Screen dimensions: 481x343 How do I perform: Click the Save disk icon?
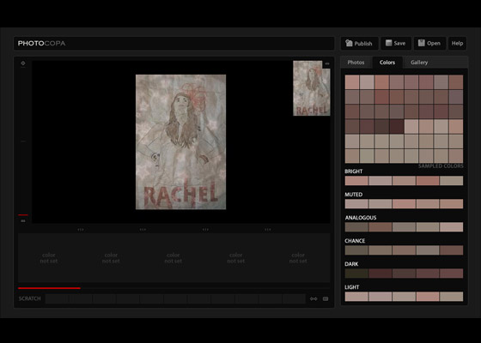(x=388, y=43)
